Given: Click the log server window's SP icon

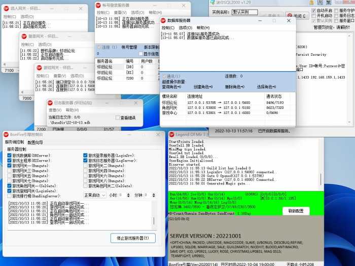Looking at the screenshot, I should [x=50, y=103].
